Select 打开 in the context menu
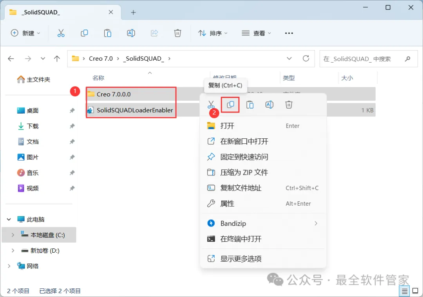This screenshot has height=297, width=423. pos(263,126)
